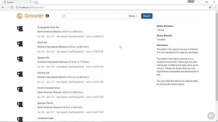
Task: Click the beer mug icon for Agogwe Ale
Action: pos(20,59)
